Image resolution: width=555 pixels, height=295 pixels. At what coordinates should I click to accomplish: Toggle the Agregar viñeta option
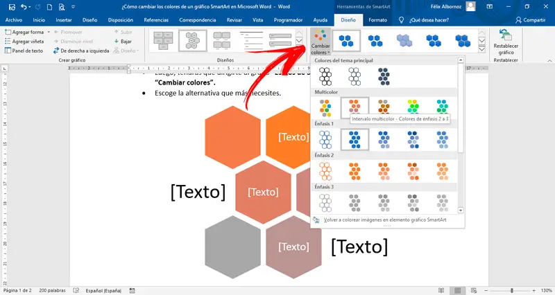(x=24, y=42)
